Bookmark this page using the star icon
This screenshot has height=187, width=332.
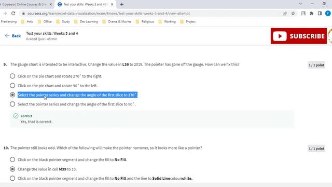[x=293, y=14]
